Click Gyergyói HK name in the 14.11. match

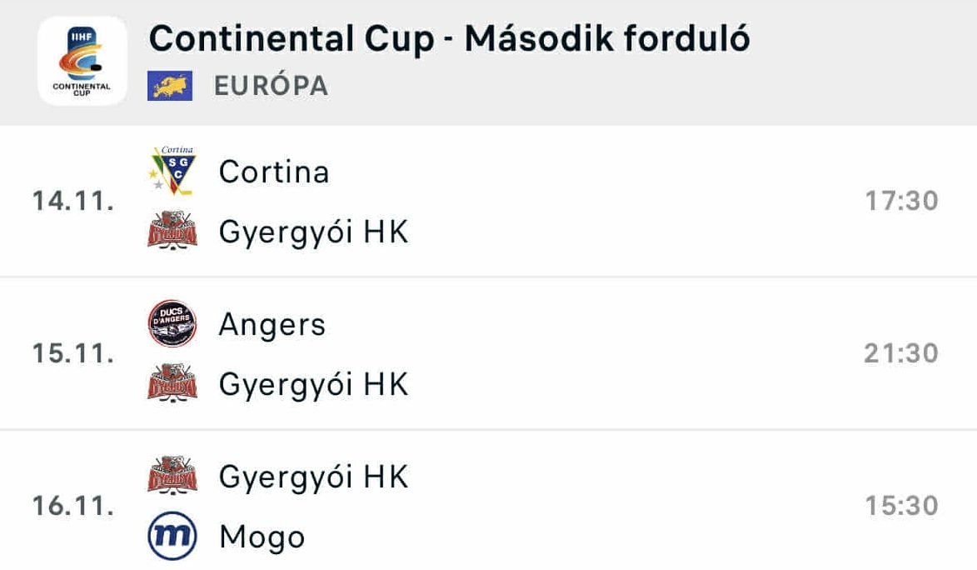pyautogui.click(x=313, y=233)
